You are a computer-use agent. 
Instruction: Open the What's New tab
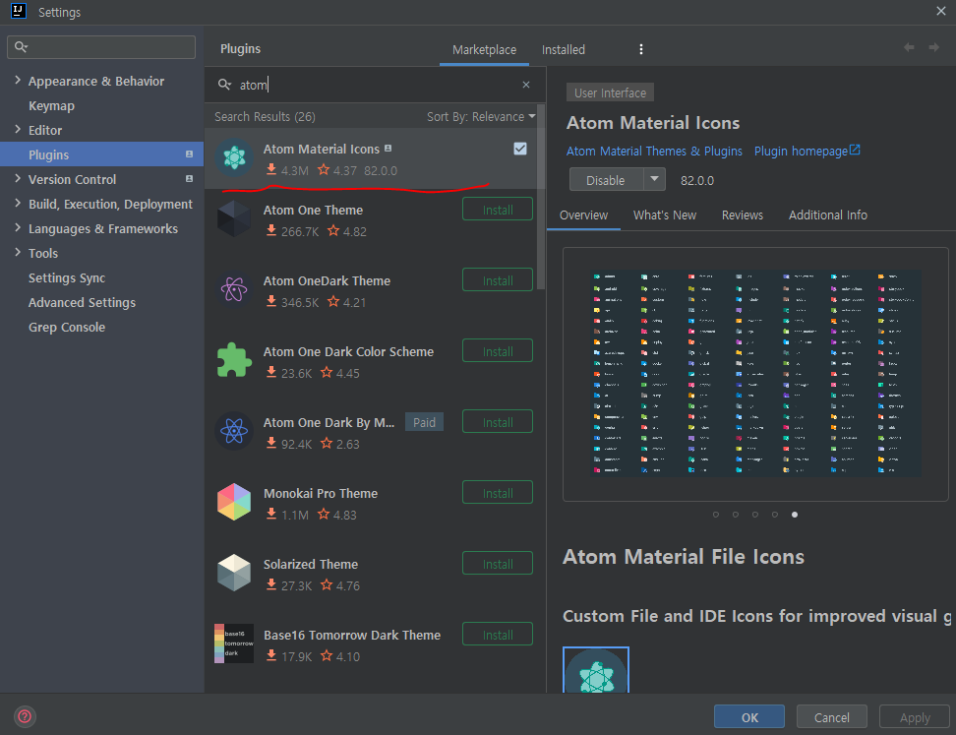click(x=665, y=215)
